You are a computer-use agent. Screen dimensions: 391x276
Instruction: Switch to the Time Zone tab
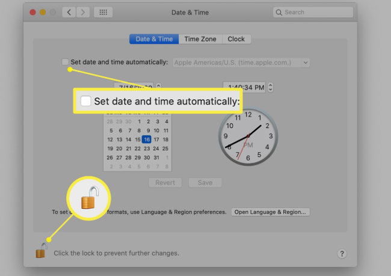tap(200, 39)
